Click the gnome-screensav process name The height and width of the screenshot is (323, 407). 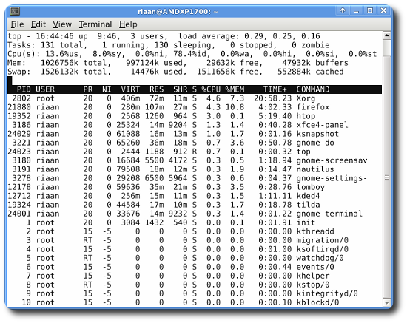pyautogui.click(x=332, y=160)
